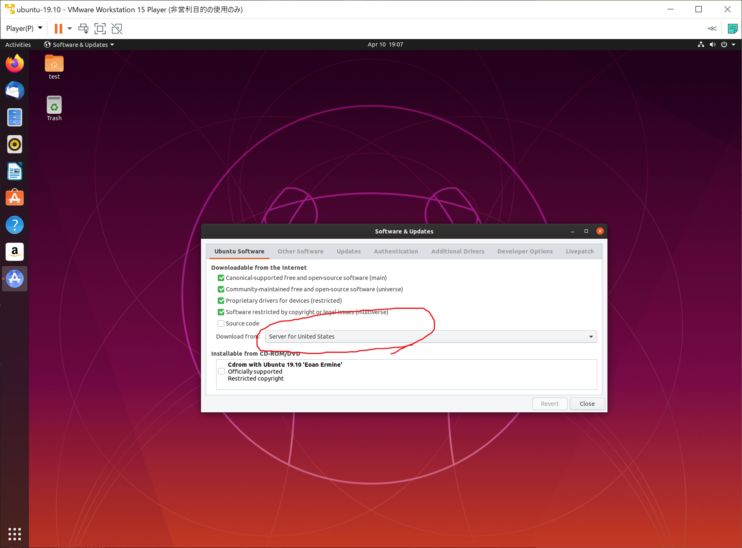Open the Software & Updates app menu

79,44
